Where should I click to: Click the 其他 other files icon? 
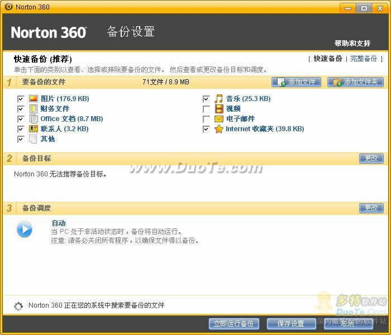point(33,139)
